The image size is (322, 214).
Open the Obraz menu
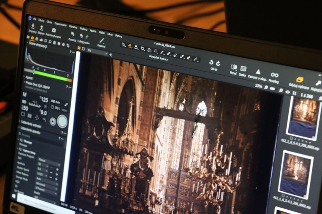point(49,22)
